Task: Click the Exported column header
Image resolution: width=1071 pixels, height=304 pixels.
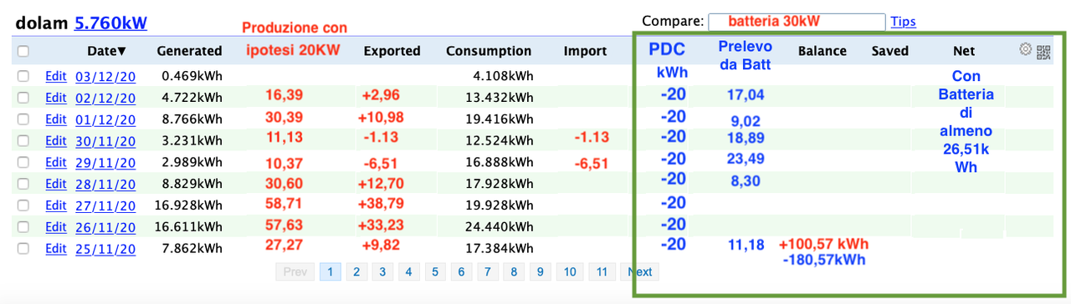Action: (392, 51)
